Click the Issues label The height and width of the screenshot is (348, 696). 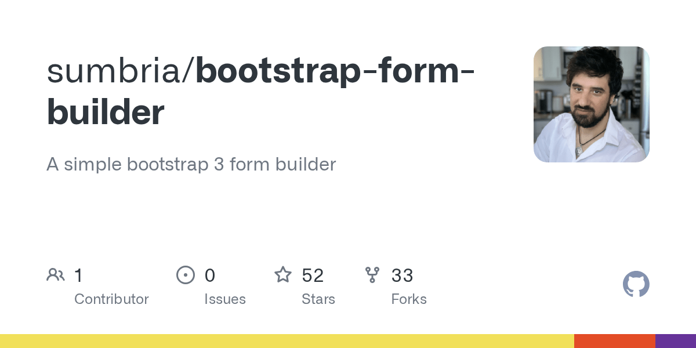225,299
